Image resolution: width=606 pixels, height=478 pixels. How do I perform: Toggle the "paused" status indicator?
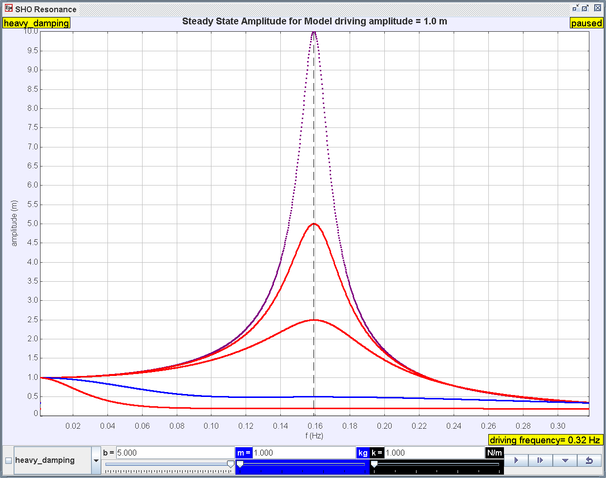586,23
